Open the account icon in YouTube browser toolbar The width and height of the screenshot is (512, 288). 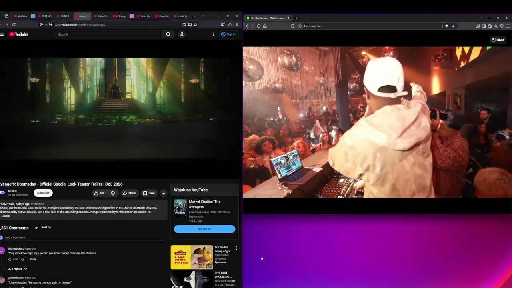[222, 24]
